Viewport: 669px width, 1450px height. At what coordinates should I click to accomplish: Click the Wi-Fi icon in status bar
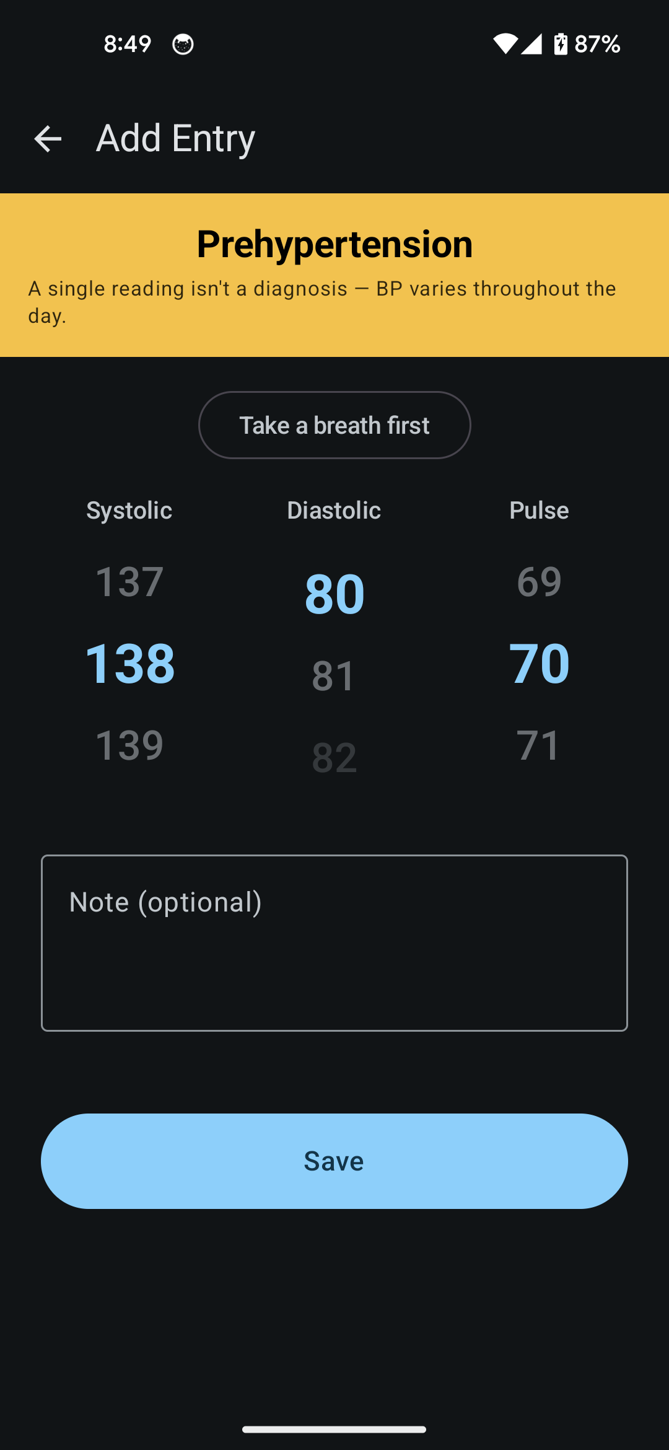click(506, 43)
